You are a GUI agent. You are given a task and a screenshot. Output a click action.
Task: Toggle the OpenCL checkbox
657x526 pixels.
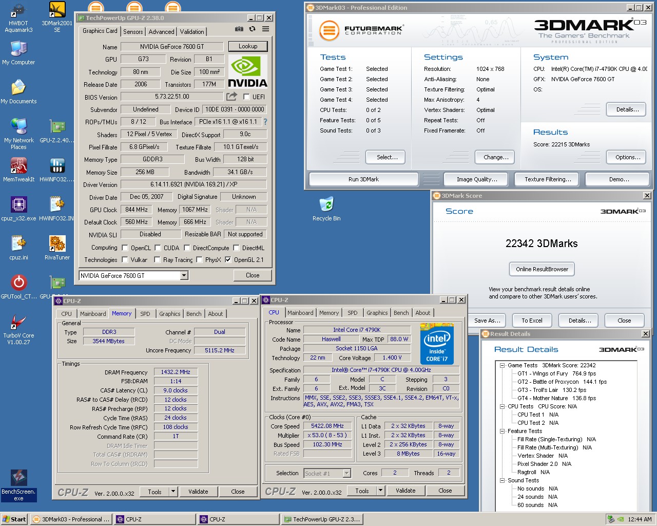point(125,248)
